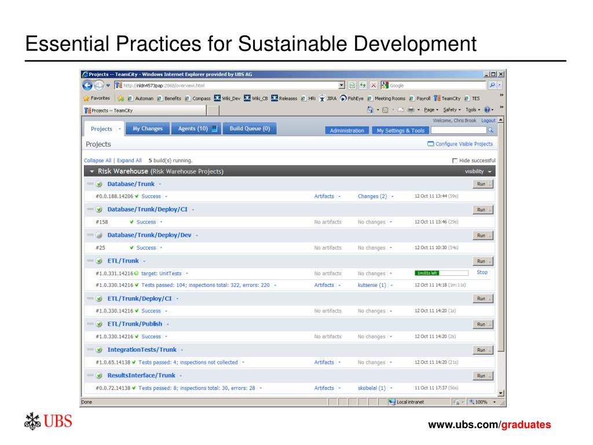Open the Releases favorites bookmark
593x445 pixels.
coord(284,99)
